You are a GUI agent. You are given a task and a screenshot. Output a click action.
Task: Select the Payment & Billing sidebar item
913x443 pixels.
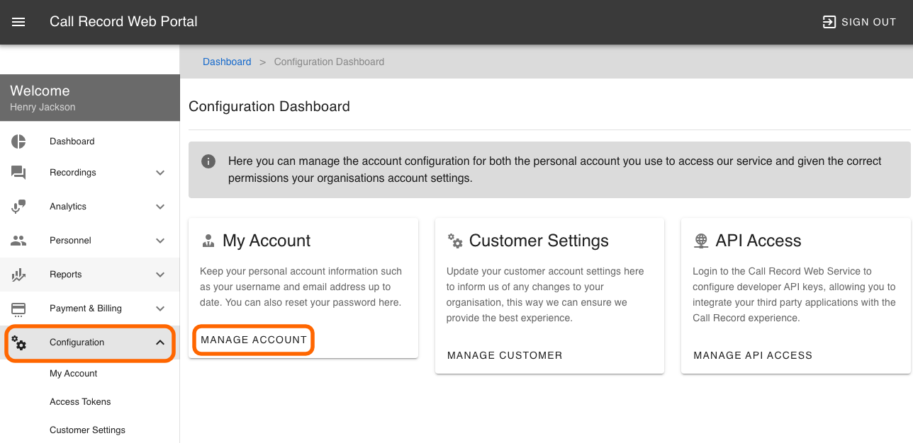pyautogui.click(x=90, y=309)
